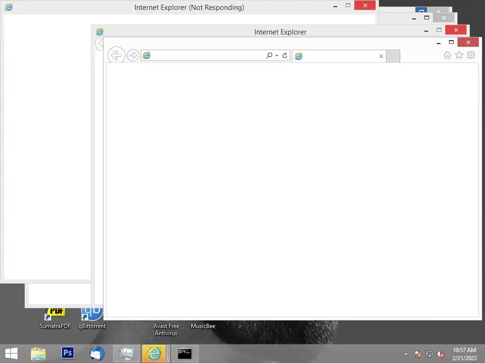Click the Internet Explorer (Not Responding) title bar
Image resolution: width=485 pixels, height=363 pixels.
click(x=189, y=8)
